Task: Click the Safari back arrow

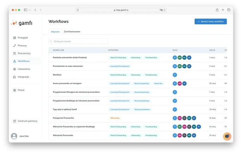Action: tap(35, 10)
